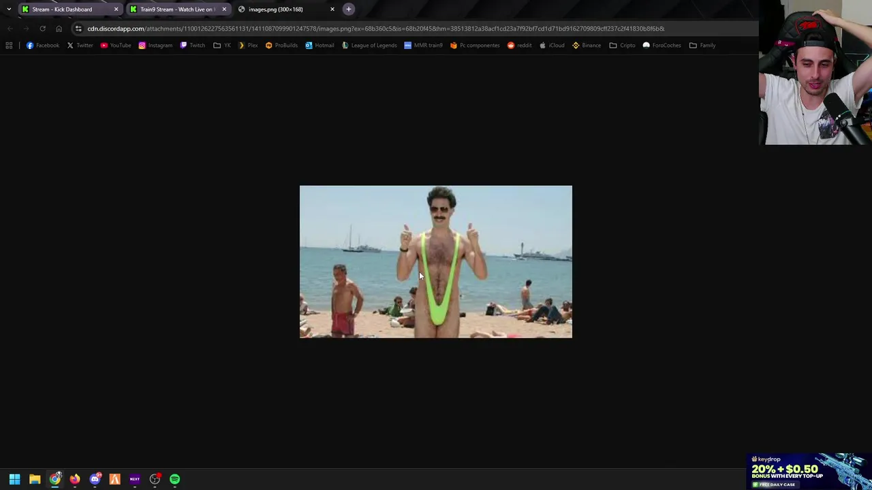Open File Explorer from the taskbar
Viewport: 872px width, 490px height.
click(x=35, y=479)
